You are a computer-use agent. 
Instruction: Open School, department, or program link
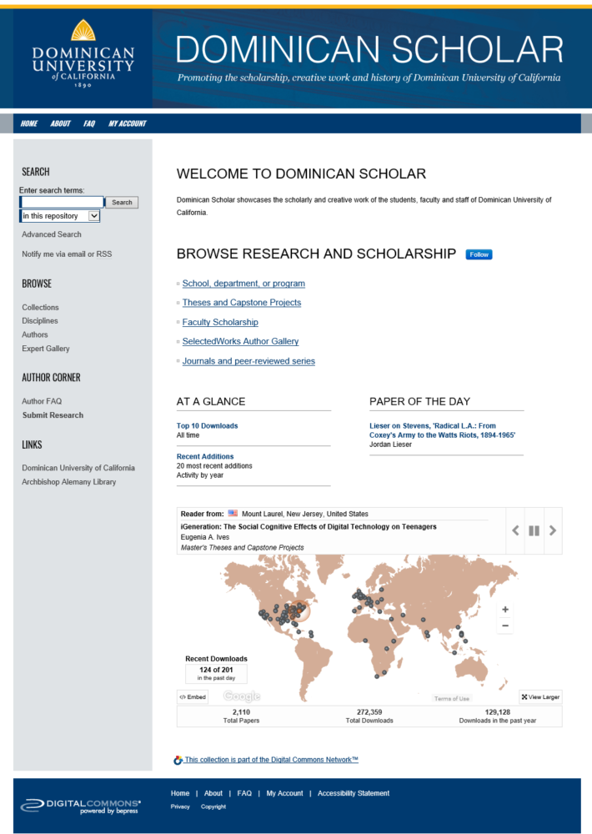pos(243,284)
